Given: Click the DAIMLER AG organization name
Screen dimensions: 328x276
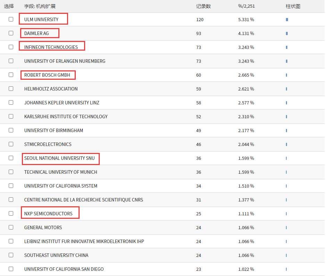Looking at the screenshot, I should [36, 33].
